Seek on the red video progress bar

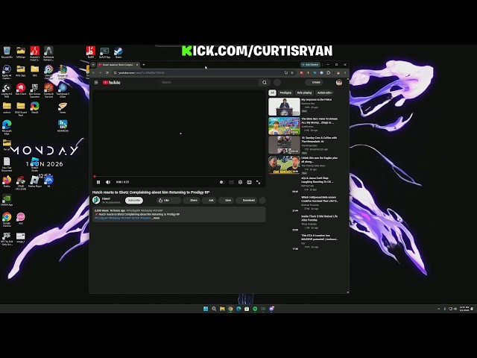179,176
